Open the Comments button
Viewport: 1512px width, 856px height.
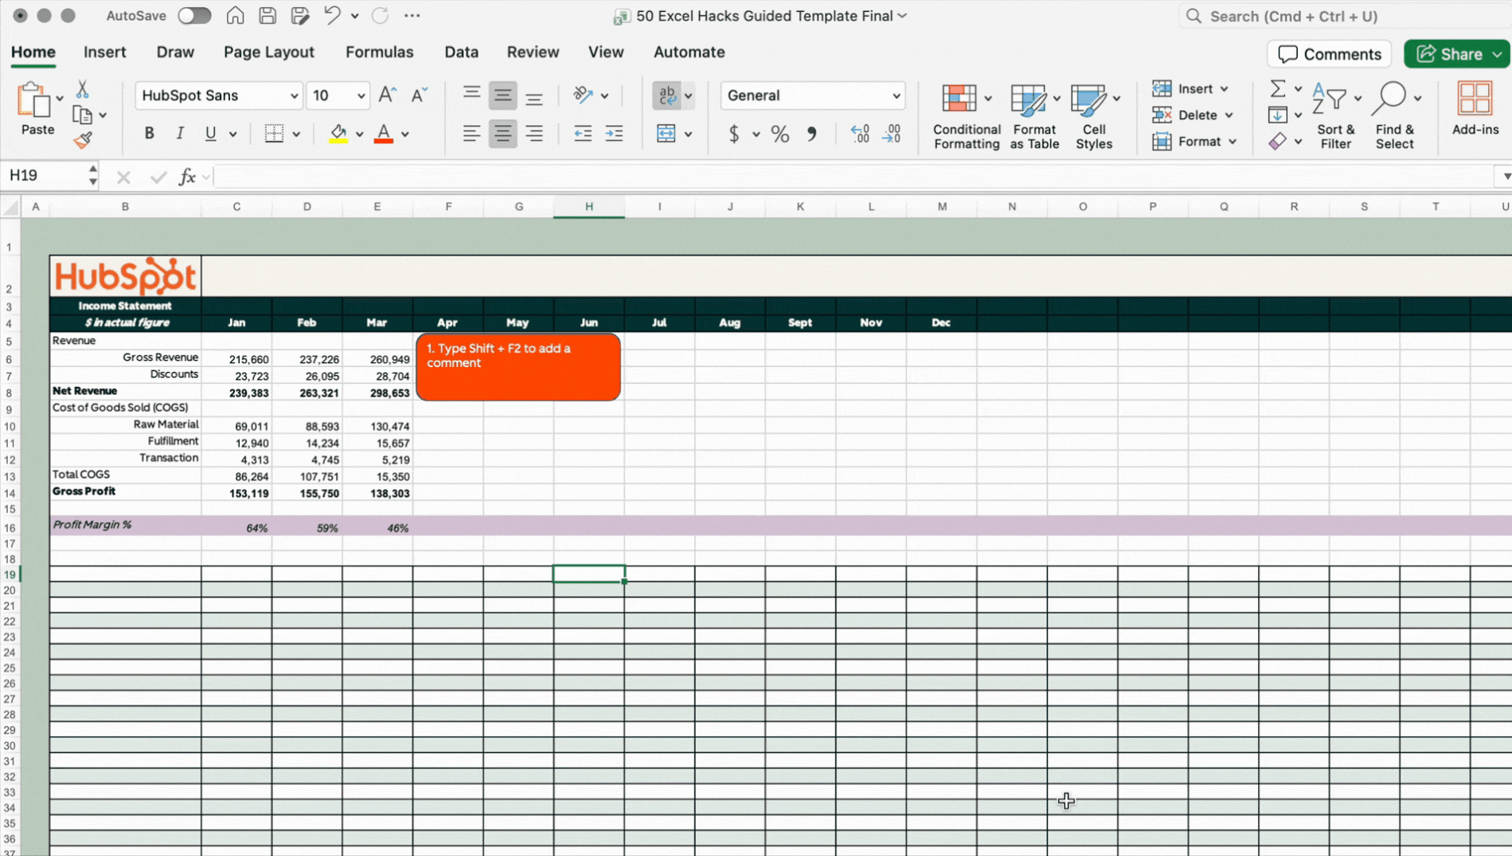point(1329,54)
